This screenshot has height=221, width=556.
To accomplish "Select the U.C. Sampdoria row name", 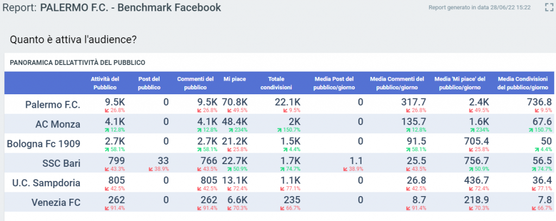I will click(46, 183).
